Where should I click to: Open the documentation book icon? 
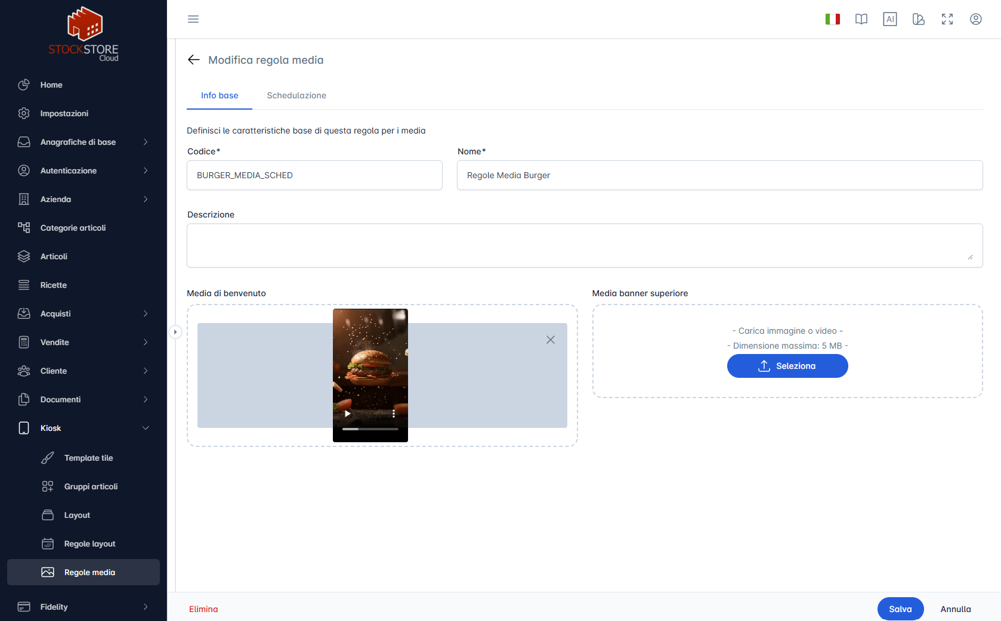(x=861, y=19)
